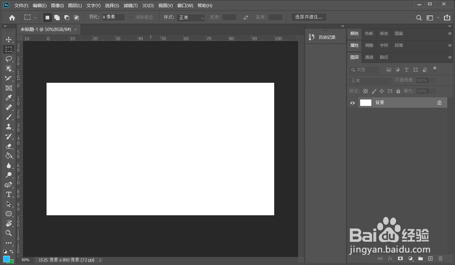
Task: Switch layer filtering on or off
Action: pos(435,69)
